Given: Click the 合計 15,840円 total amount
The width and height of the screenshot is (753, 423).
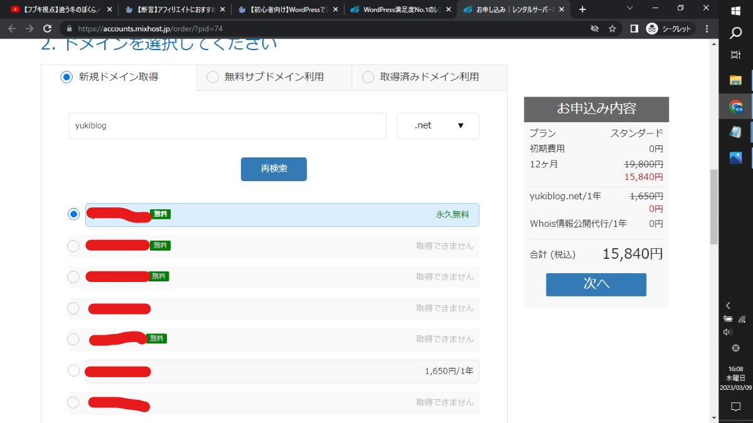Looking at the screenshot, I should click(x=633, y=254).
